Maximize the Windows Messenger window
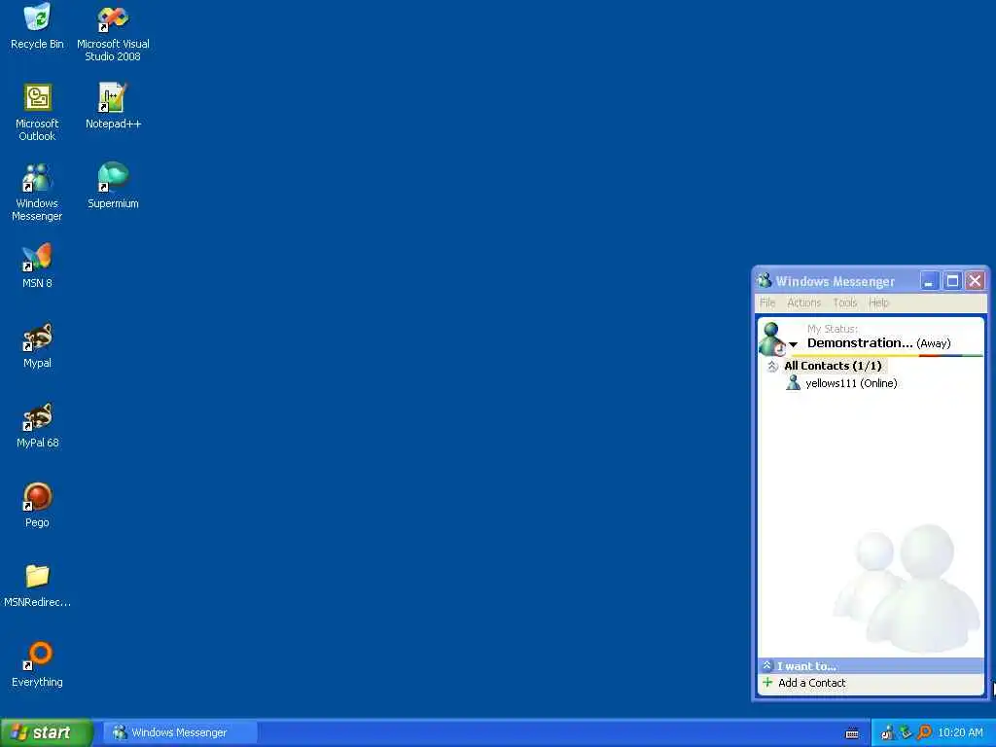This screenshot has width=996, height=747. tap(952, 281)
